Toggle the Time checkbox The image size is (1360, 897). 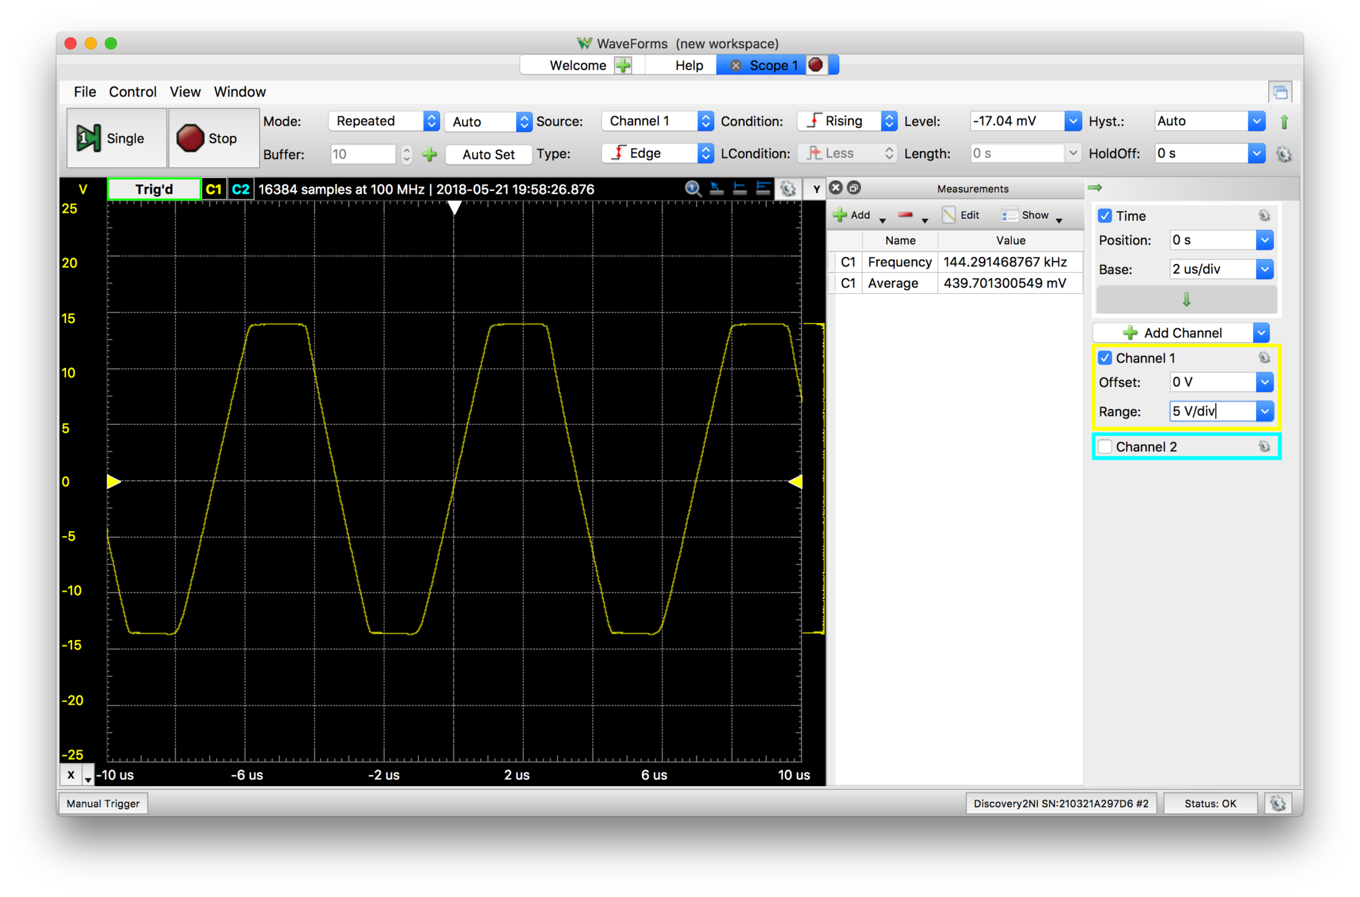click(1105, 216)
